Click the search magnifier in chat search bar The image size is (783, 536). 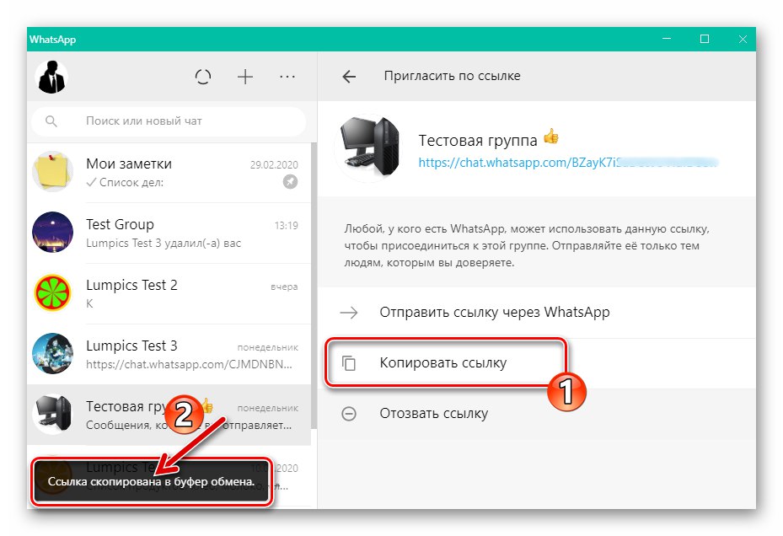pyautogui.click(x=51, y=121)
